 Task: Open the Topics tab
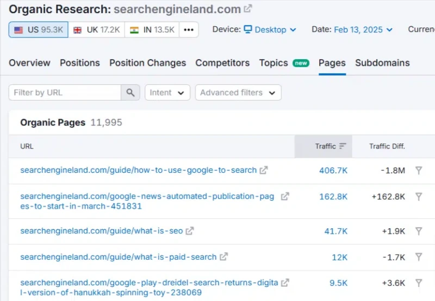[284, 63]
